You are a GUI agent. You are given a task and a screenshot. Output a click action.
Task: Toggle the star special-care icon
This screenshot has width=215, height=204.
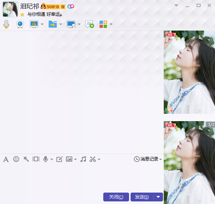pos(22,14)
